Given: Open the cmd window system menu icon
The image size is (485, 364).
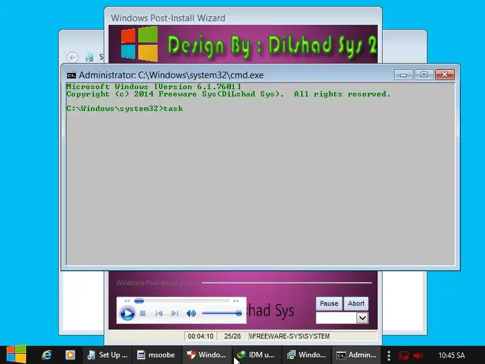Looking at the screenshot, I should [x=72, y=75].
